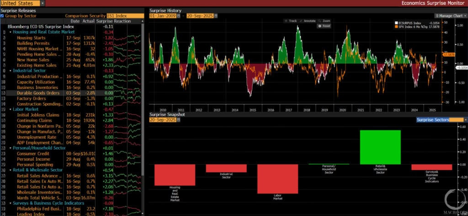The width and height of the screenshot is (468, 216).
Task: Select the Pending Home Sales row
Action: [x=72, y=54]
